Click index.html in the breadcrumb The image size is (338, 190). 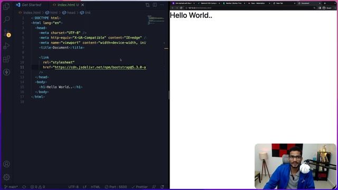(x=32, y=13)
